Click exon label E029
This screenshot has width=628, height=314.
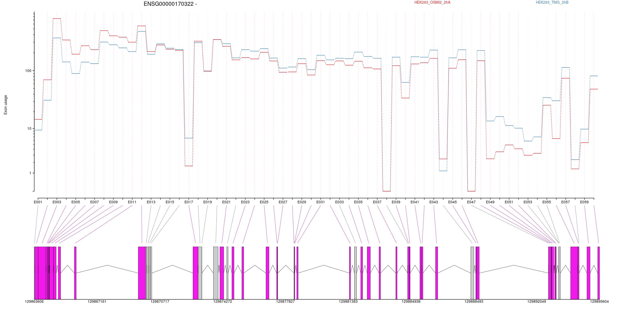[x=302, y=202]
